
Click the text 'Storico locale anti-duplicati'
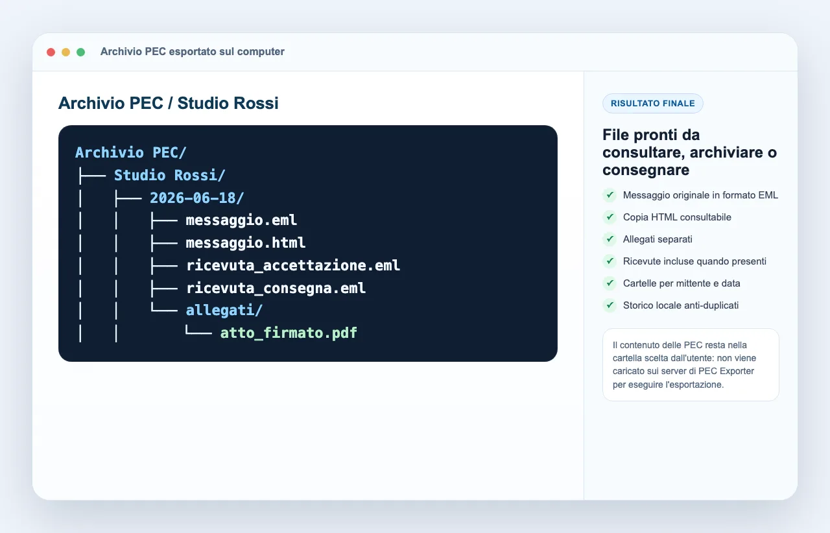pyautogui.click(x=681, y=305)
